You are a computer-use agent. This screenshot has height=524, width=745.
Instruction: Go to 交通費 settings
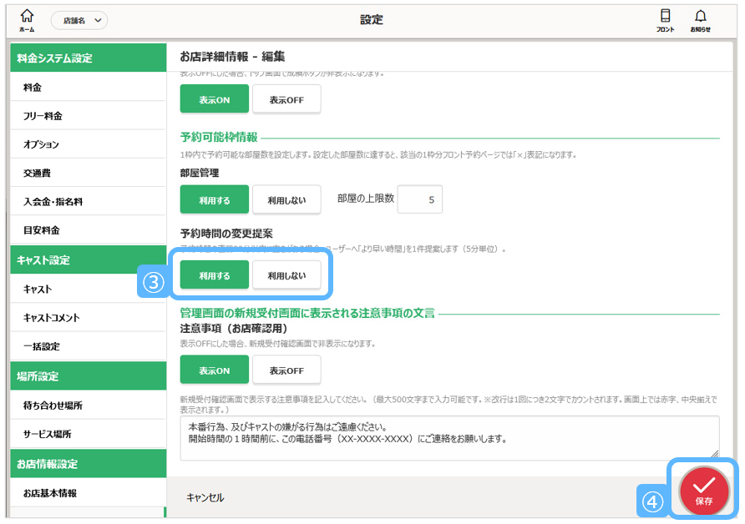pos(88,174)
